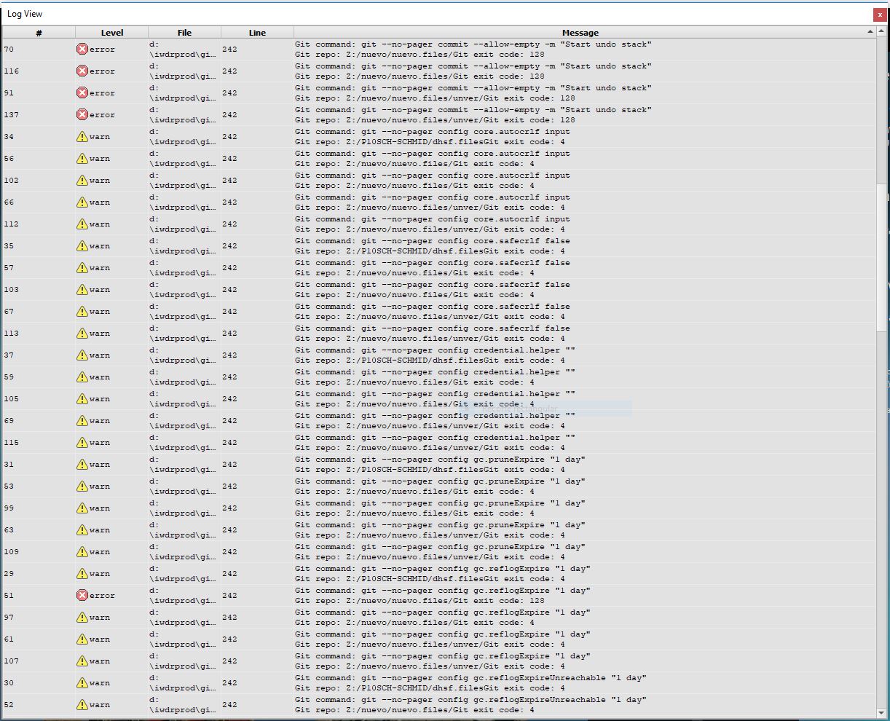Image resolution: width=890 pixels, height=721 pixels.
Task: Click the warning icon in row 115
Action: [82, 443]
